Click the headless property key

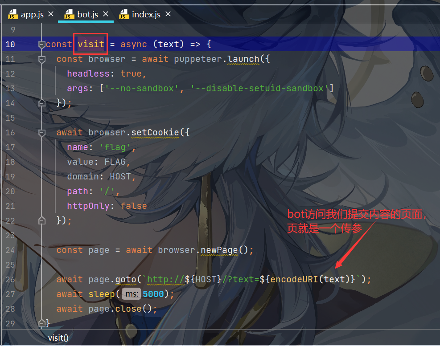(88, 73)
